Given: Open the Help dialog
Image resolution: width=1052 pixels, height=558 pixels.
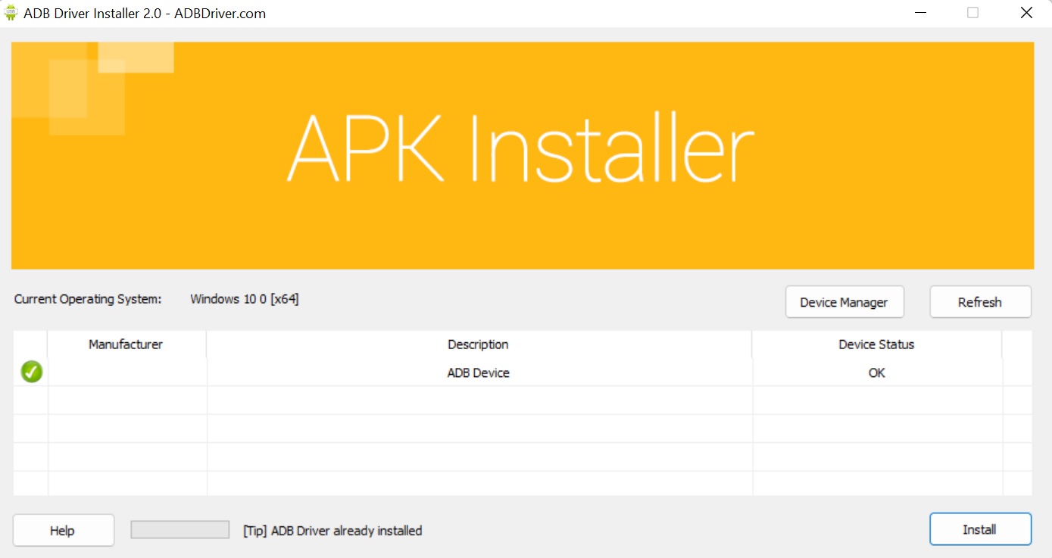Looking at the screenshot, I should 63,530.
